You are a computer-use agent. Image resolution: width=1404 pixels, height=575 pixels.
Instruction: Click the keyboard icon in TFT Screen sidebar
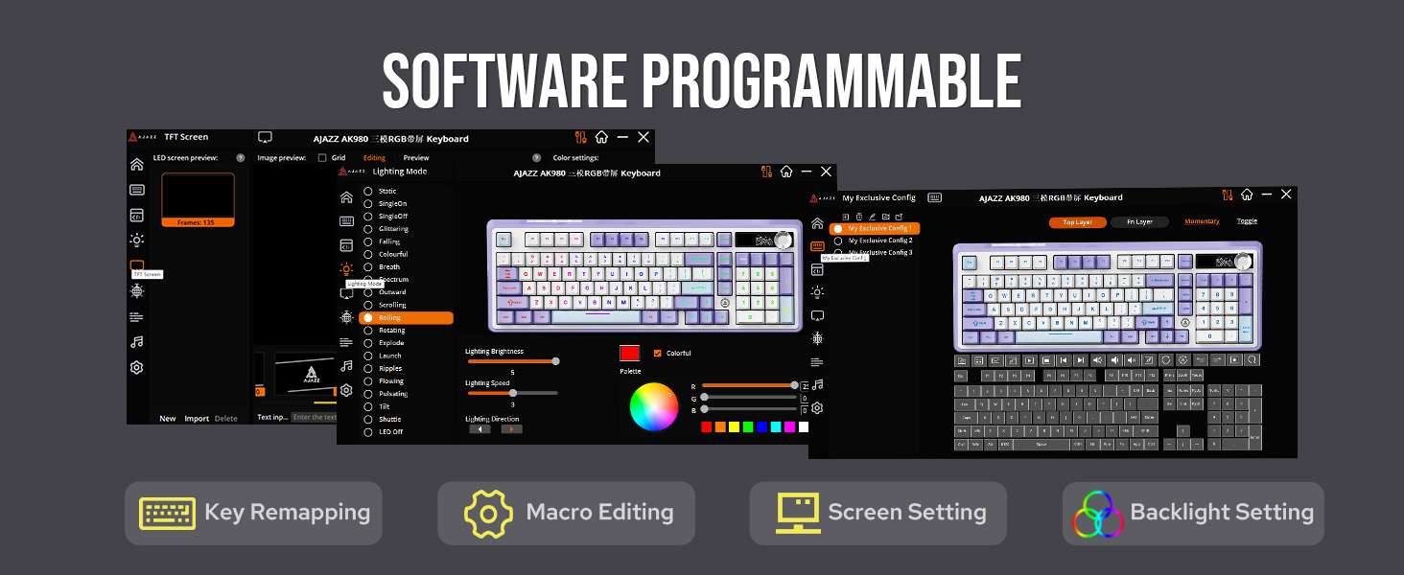coord(137,190)
